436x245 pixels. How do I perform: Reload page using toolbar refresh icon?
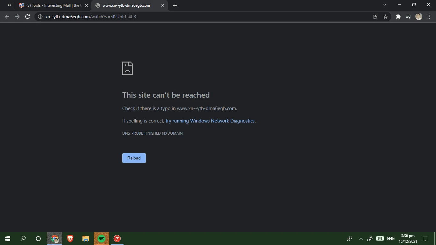(27, 17)
